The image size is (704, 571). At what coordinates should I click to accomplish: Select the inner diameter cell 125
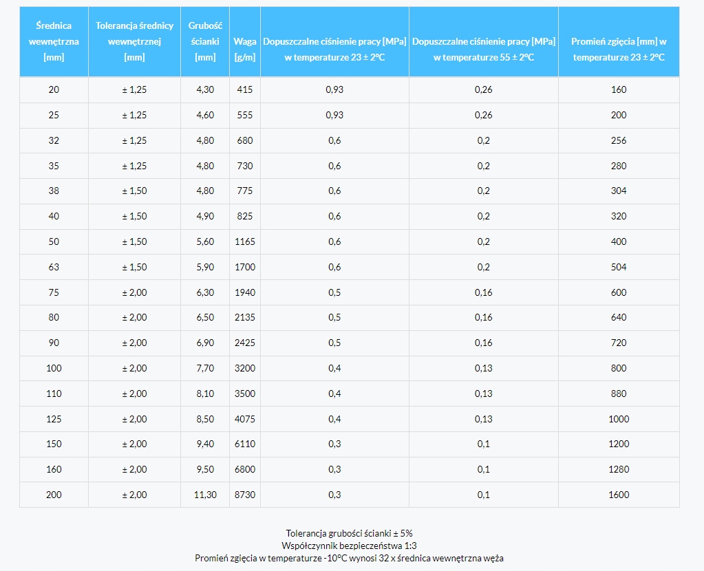click(x=54, y=419)
